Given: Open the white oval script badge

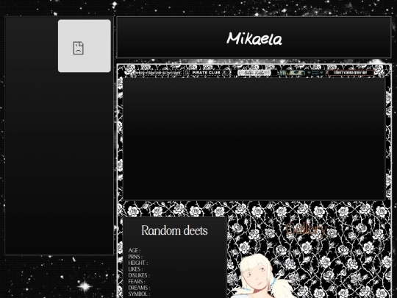Looking at the screenshot, I should tap(254, 73).
